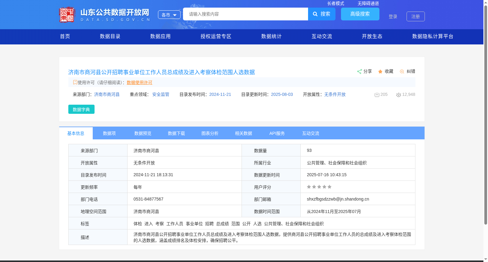Switch to the 相关数据 tab
This screenshot has width=488, height=262.
tap(244, 133)
